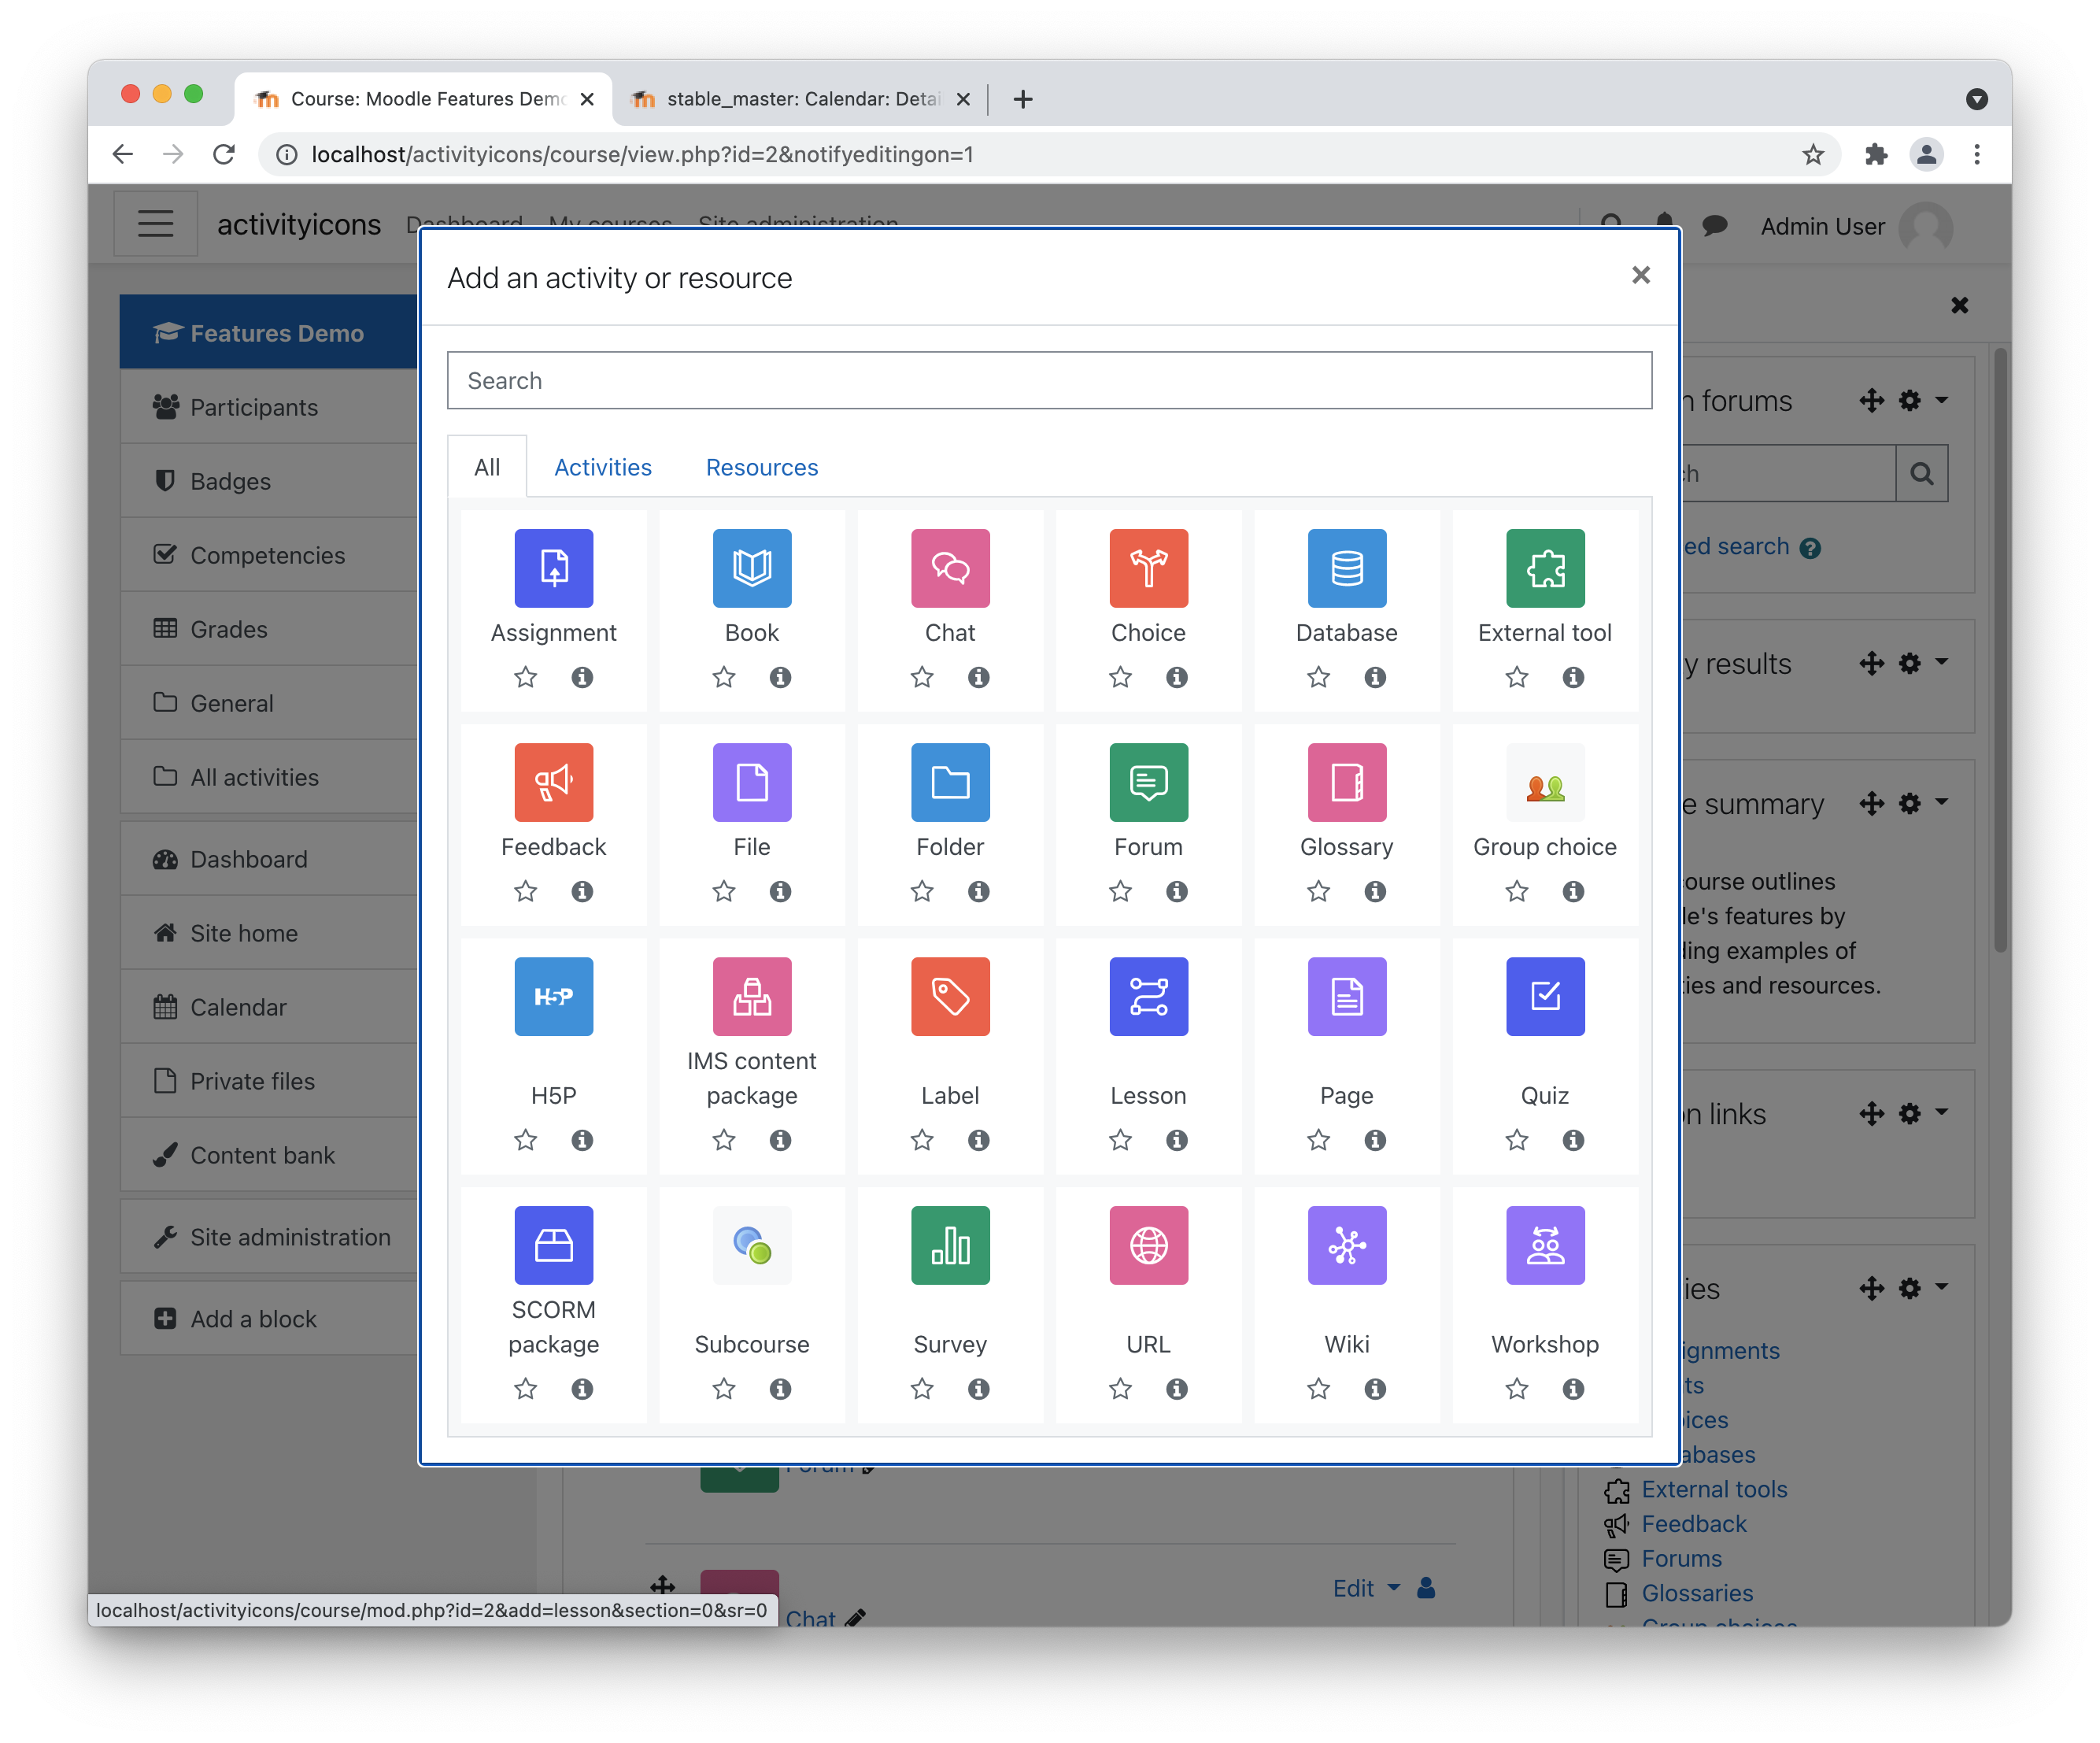The width and height of the screenshot is (2100, 1743).
Task: Open the External tools link
Action: pos(1714,1489)
